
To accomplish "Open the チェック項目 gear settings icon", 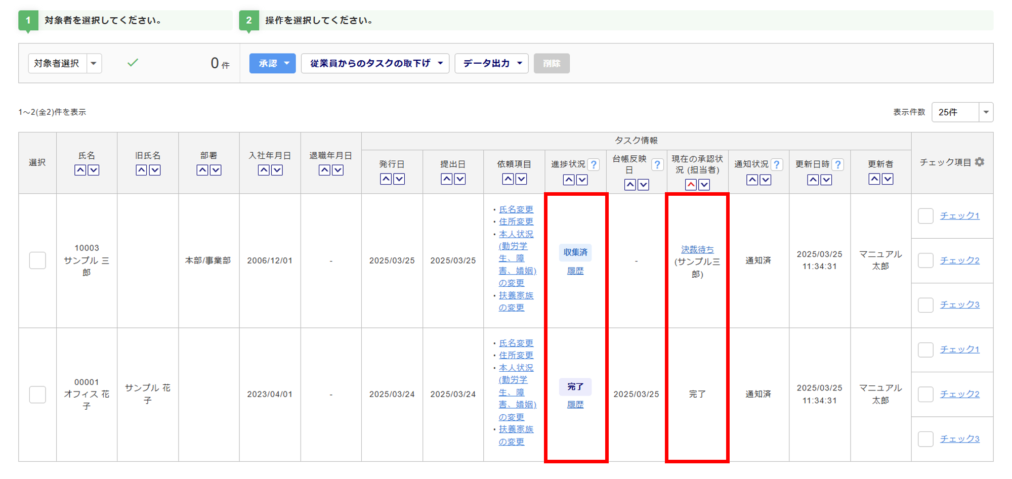I will (x=980, y=162).
